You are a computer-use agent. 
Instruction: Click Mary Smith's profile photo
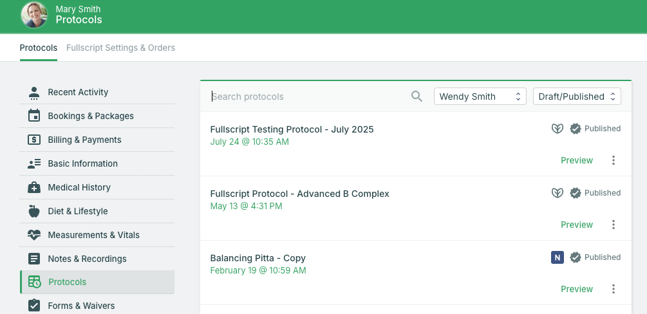click(34, 15)
